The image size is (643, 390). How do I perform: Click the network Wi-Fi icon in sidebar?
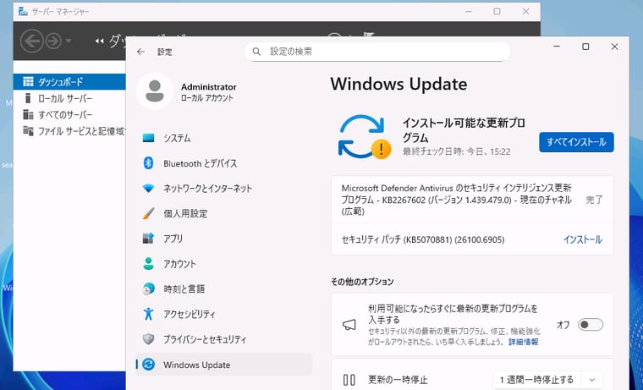[148, 189]
